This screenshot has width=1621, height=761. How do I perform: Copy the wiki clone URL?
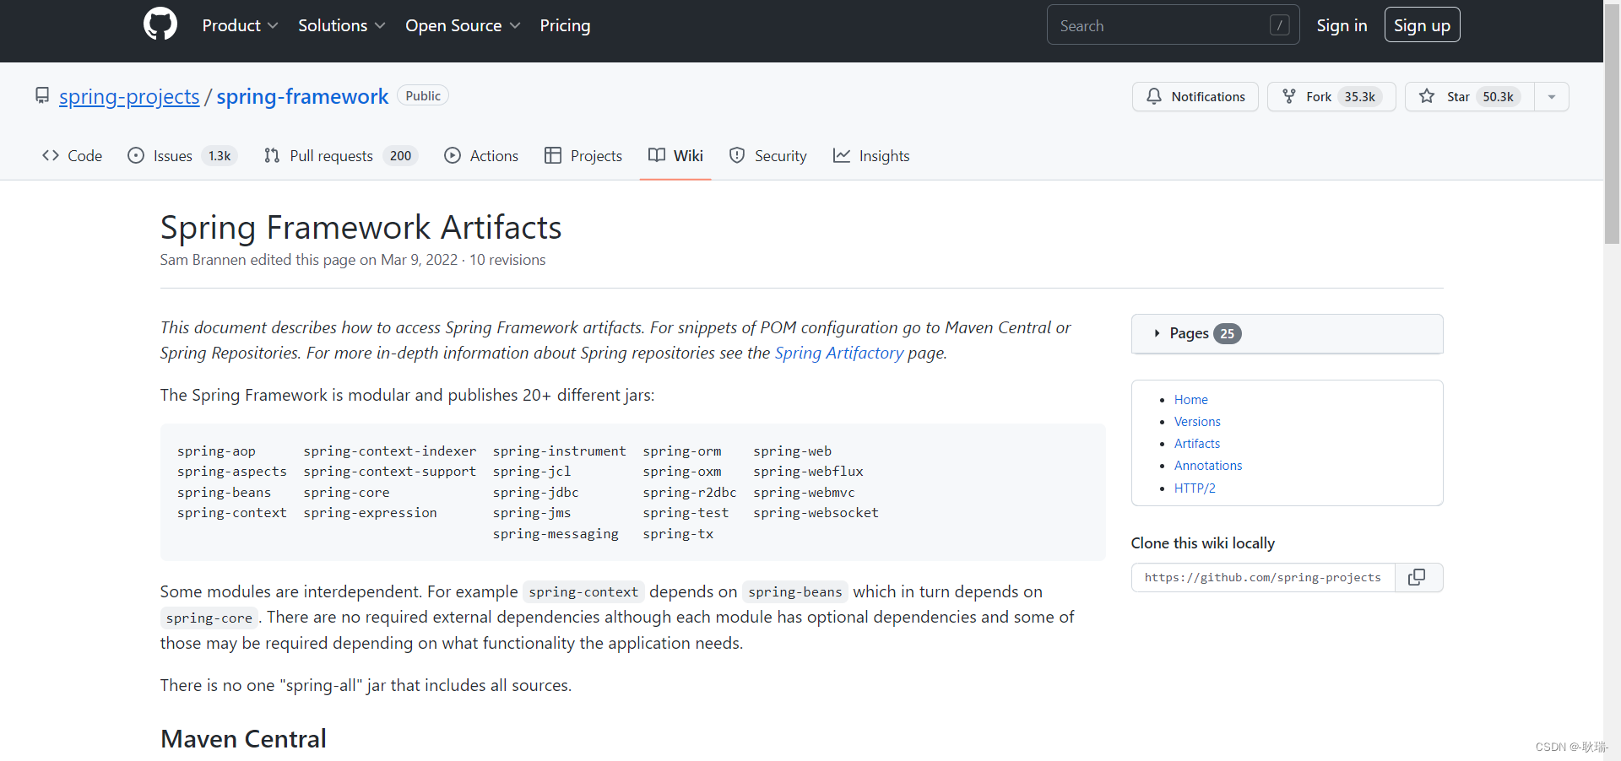click(x=1418, y=577)
